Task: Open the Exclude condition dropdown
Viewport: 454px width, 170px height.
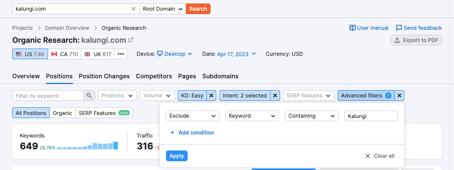Action: click(x=193, y=116)
